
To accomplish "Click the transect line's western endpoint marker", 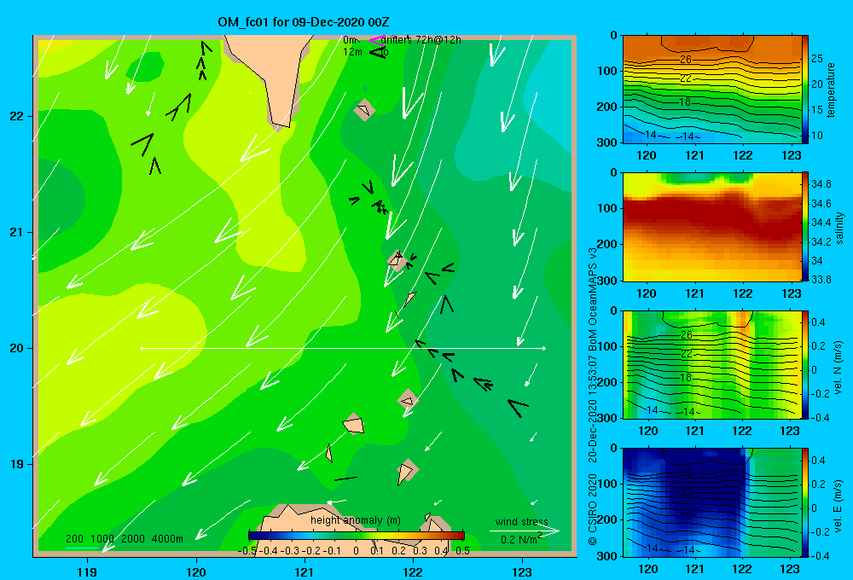I will click(x=142, y=348).
